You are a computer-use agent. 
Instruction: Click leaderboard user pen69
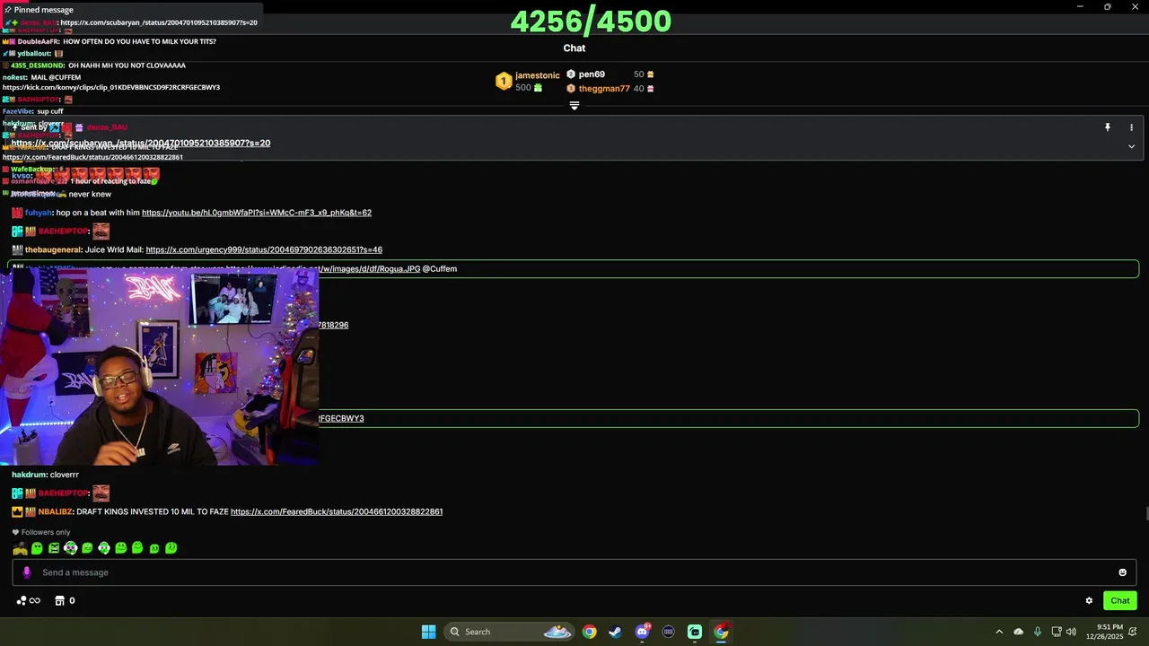click(592, 74)
